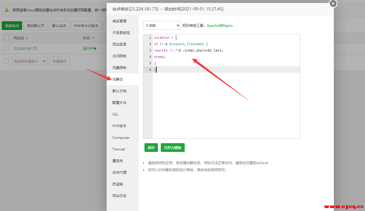Sort by 网站名 column arrow

coord(27,38)
